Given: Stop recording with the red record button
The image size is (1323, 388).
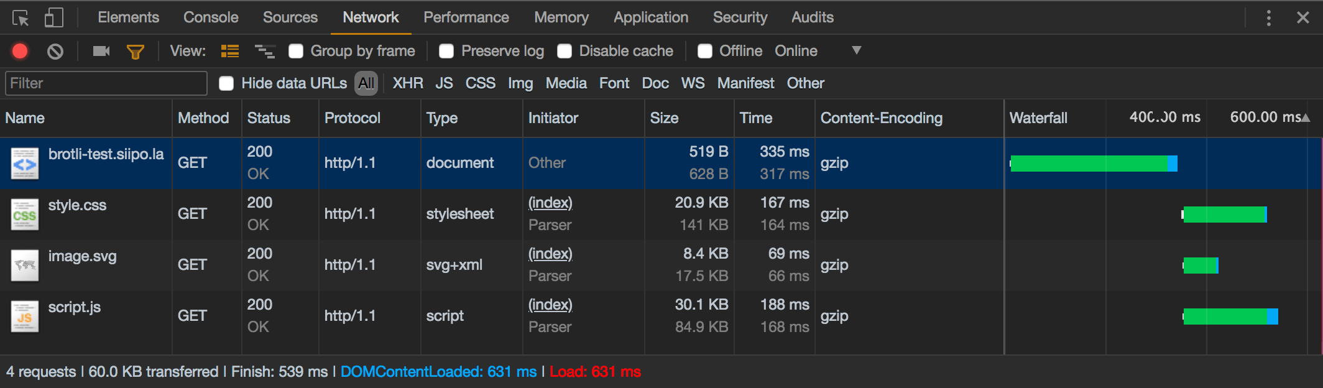Looking at the screenshot, I should (x=20, y=51).
